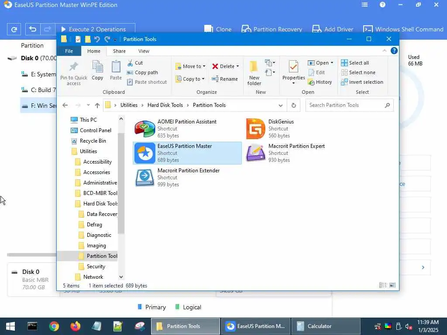Screen dimensions: 447x335
Task: Click Paste shortcut in Clipboard group
Action: 147,82
